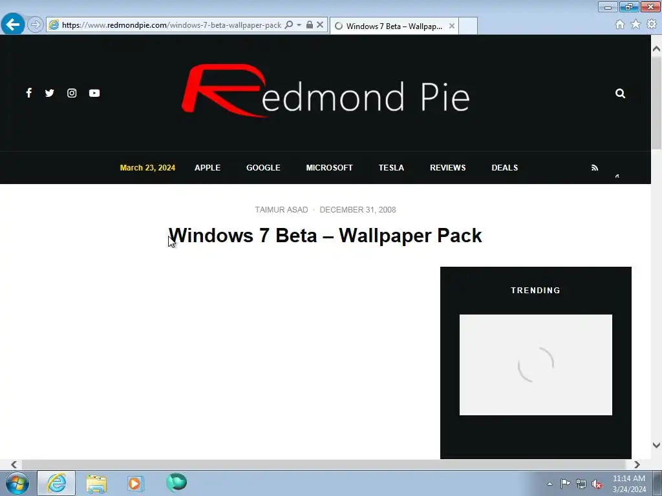
Task: Show hidden tray icons arrow
Action: 550,484
